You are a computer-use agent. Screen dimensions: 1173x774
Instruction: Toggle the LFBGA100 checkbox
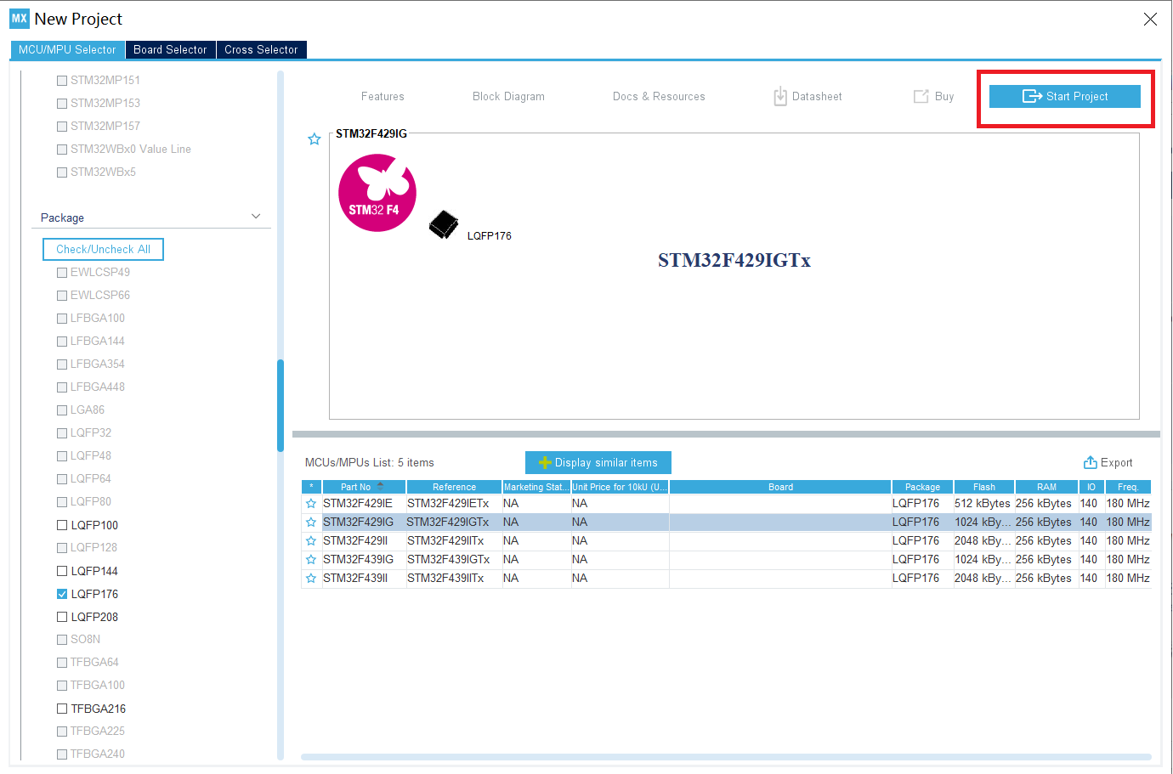pyautogui.click(x=62, y=319)
